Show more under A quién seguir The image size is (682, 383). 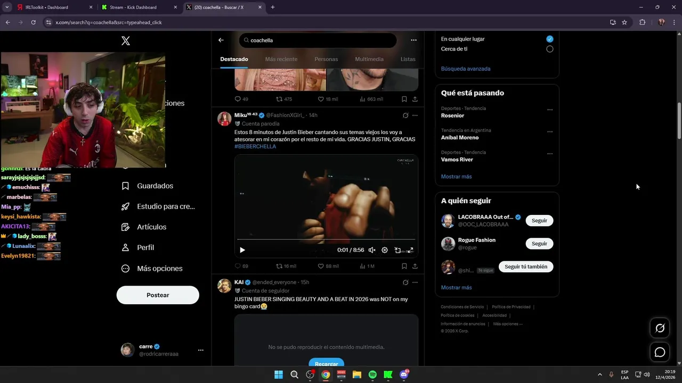tap(456, 287)
